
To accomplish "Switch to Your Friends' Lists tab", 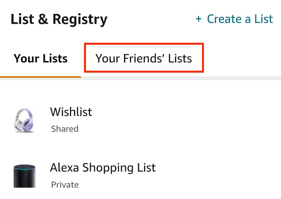I will pos(144,58).
